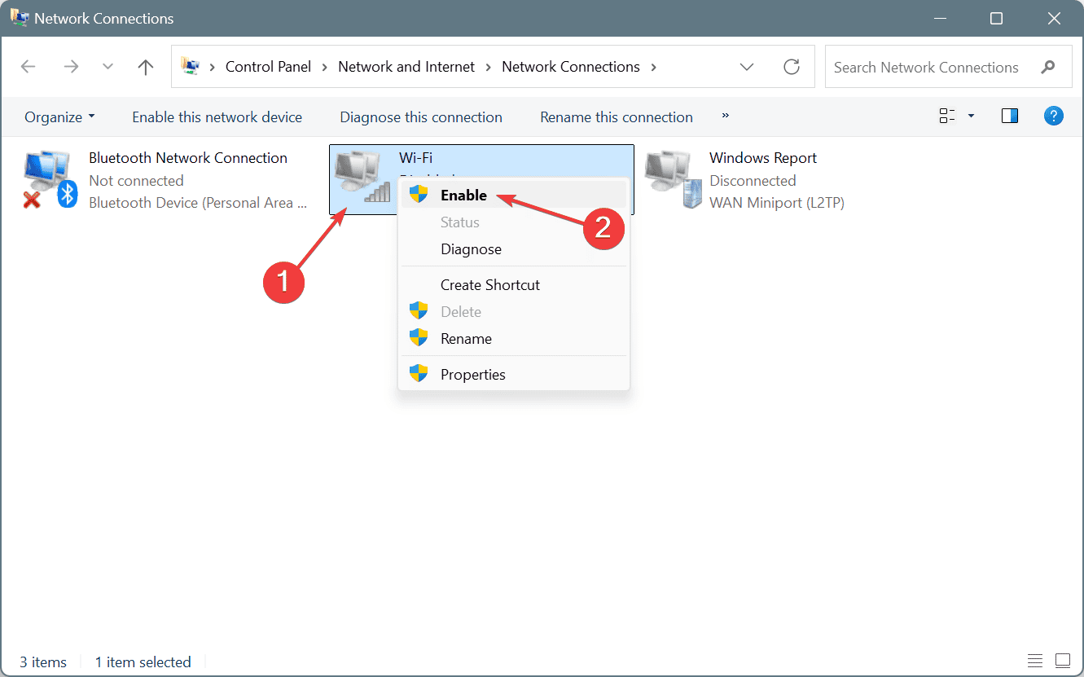Refresh the Network Connections view
Screen dimensions: 1084x677
point(792,67)
